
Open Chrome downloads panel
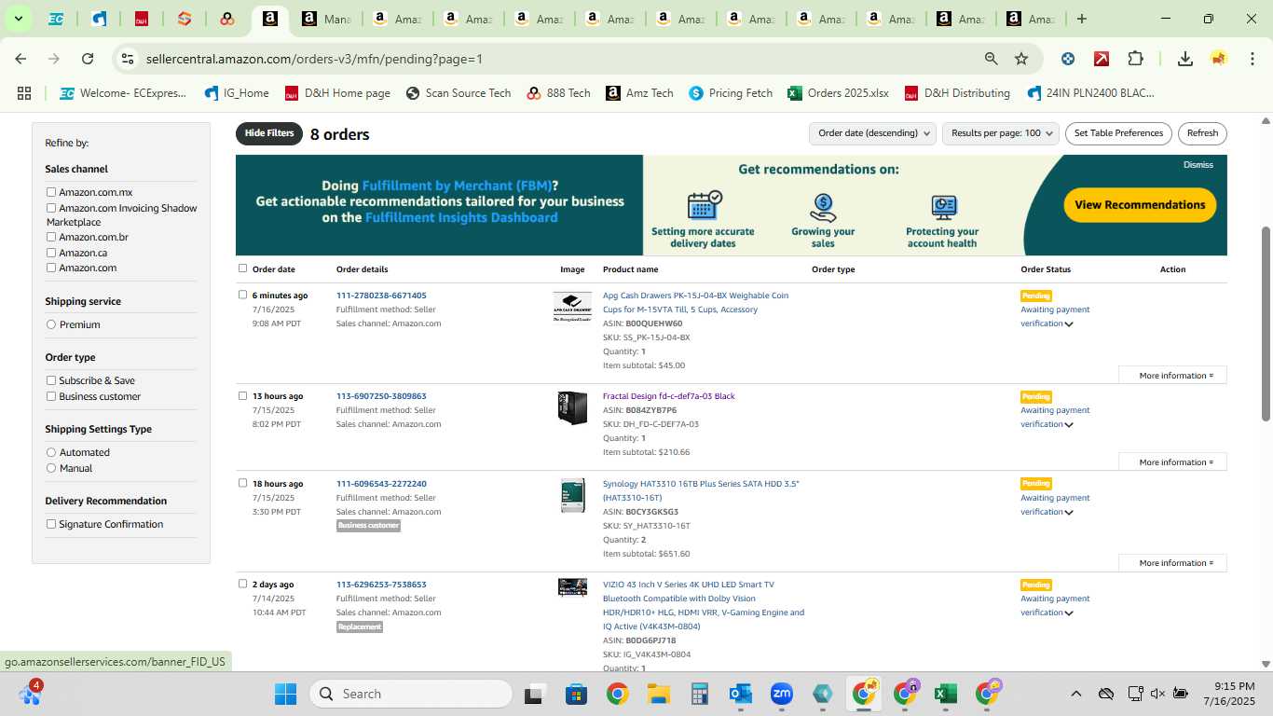1185,59
